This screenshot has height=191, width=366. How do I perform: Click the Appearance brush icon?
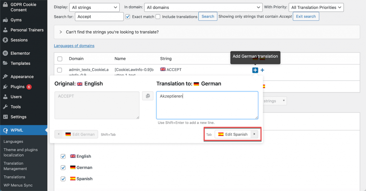point(5,76)
